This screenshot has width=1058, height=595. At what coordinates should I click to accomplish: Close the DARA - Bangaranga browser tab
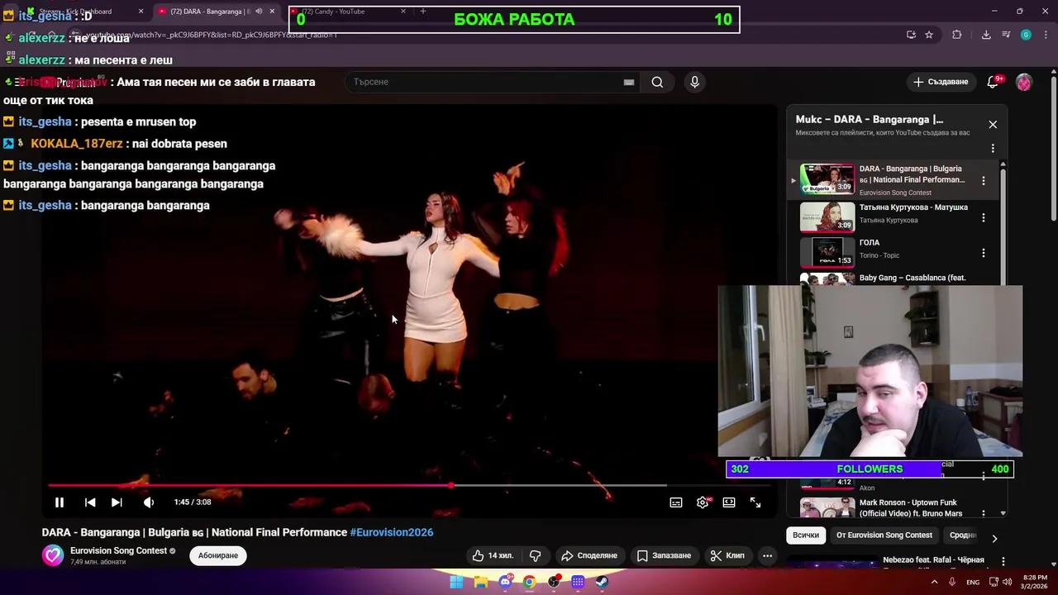(272, 12)
